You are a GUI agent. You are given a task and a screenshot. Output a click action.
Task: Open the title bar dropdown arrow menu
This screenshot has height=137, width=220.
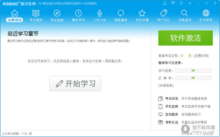(190, 3)
